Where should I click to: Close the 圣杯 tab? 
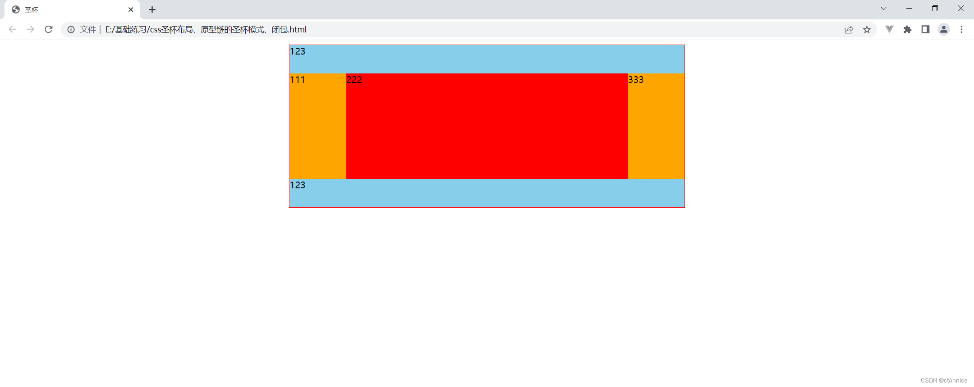(131, 9)
